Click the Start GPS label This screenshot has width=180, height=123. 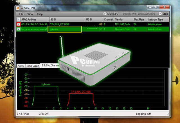point(112,14)
